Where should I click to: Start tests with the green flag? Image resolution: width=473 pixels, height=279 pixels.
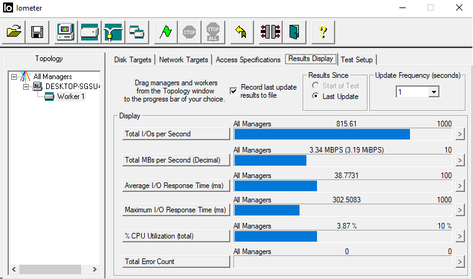pyautogui.click(x=165, y=32)
